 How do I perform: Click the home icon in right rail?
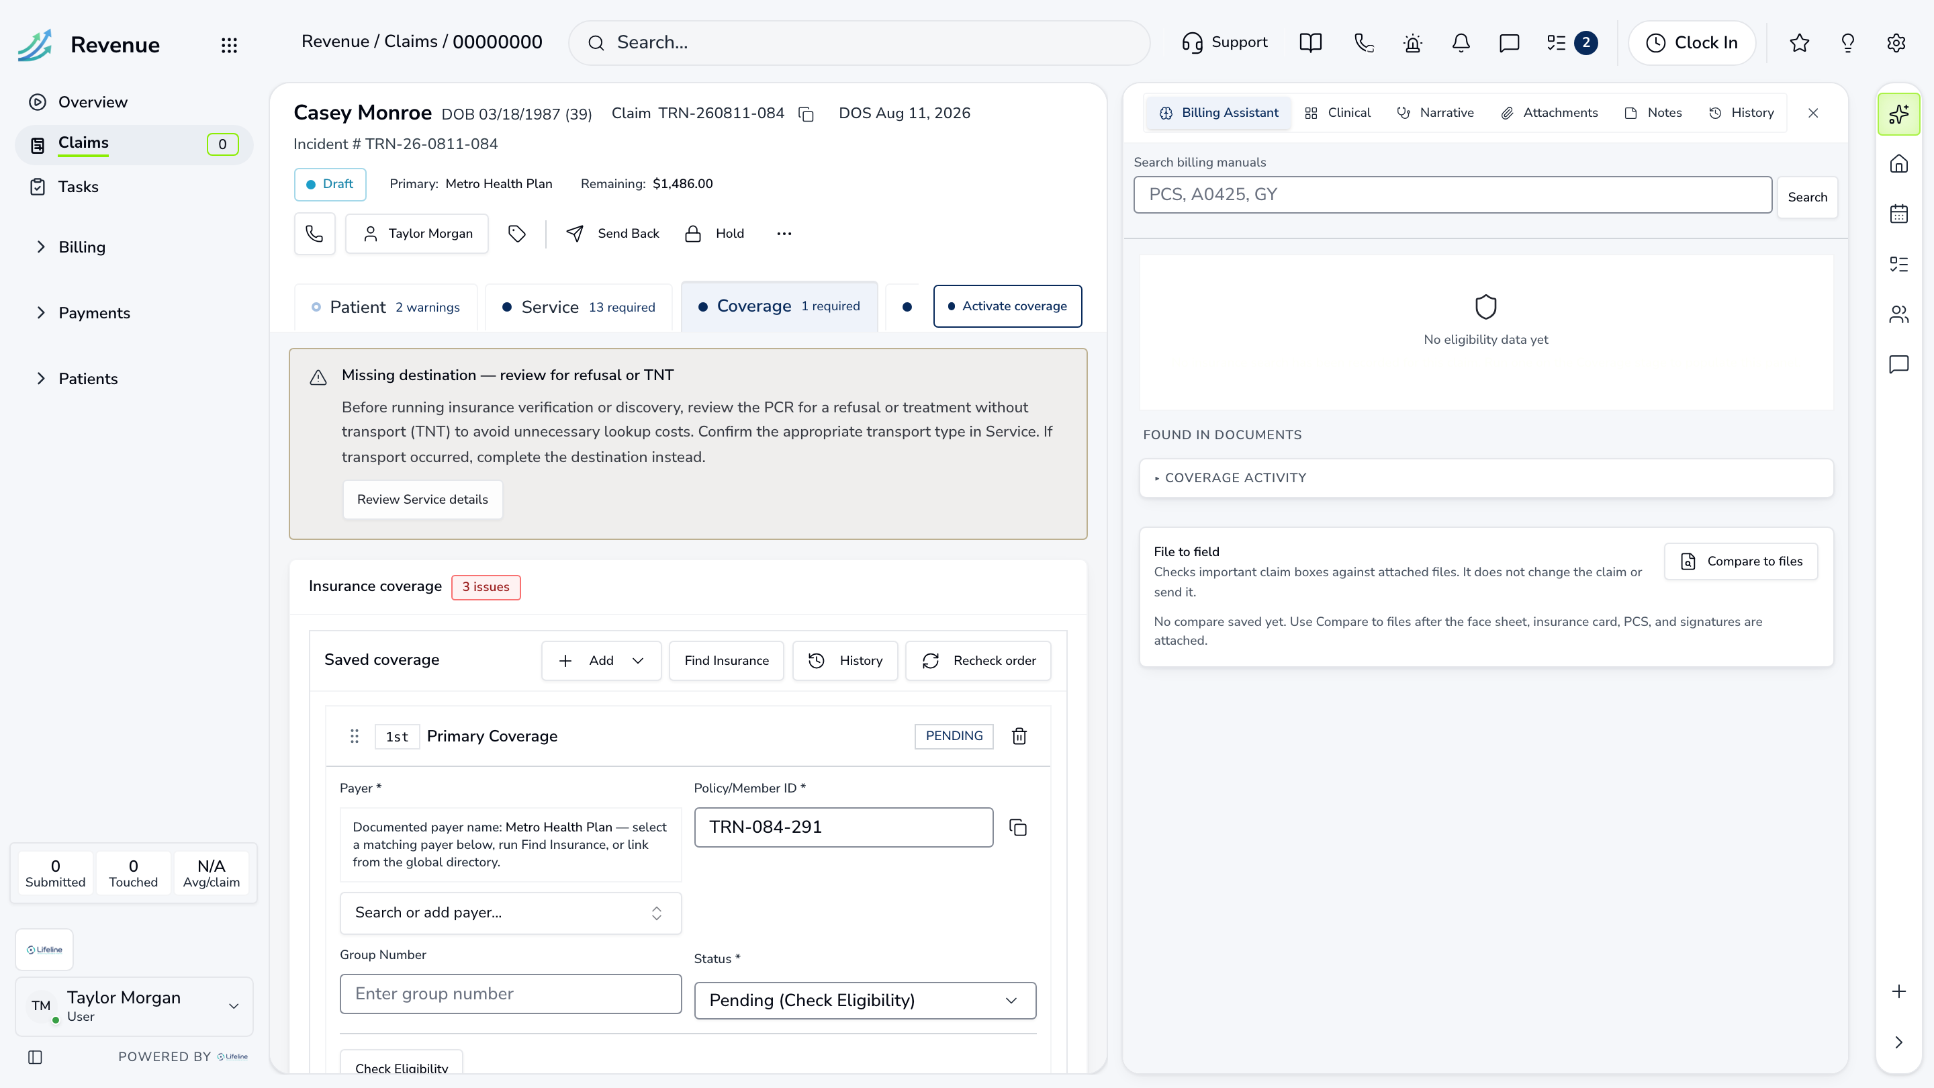click(x=1898, y=164)
